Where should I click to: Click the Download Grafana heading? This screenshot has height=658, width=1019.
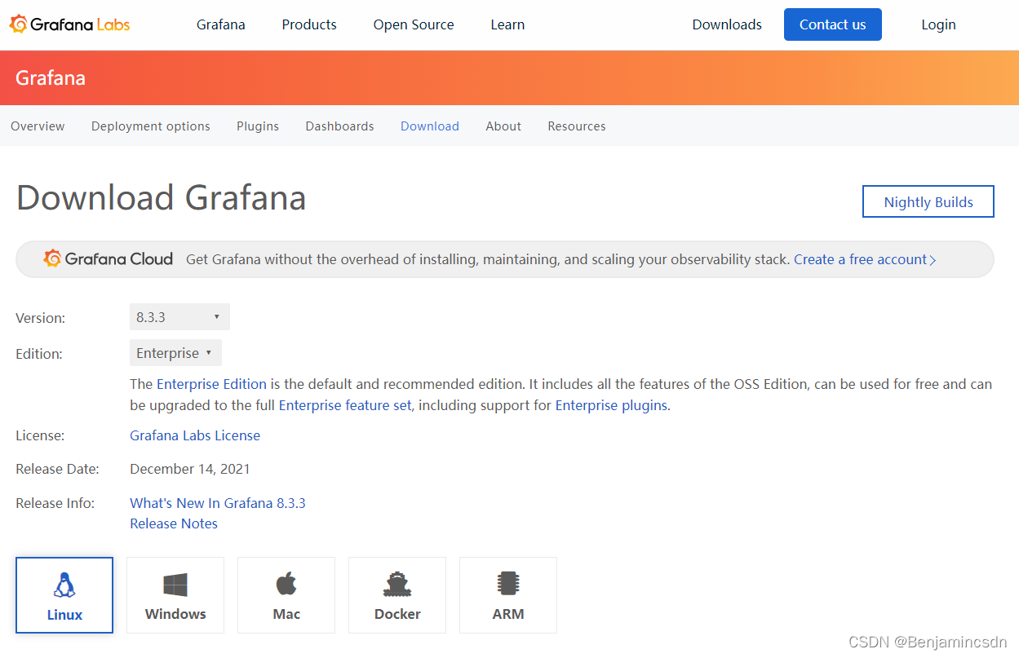pos(161,198)
